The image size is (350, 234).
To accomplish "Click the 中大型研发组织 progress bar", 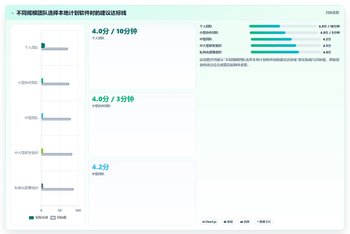I will click(286, 46).
